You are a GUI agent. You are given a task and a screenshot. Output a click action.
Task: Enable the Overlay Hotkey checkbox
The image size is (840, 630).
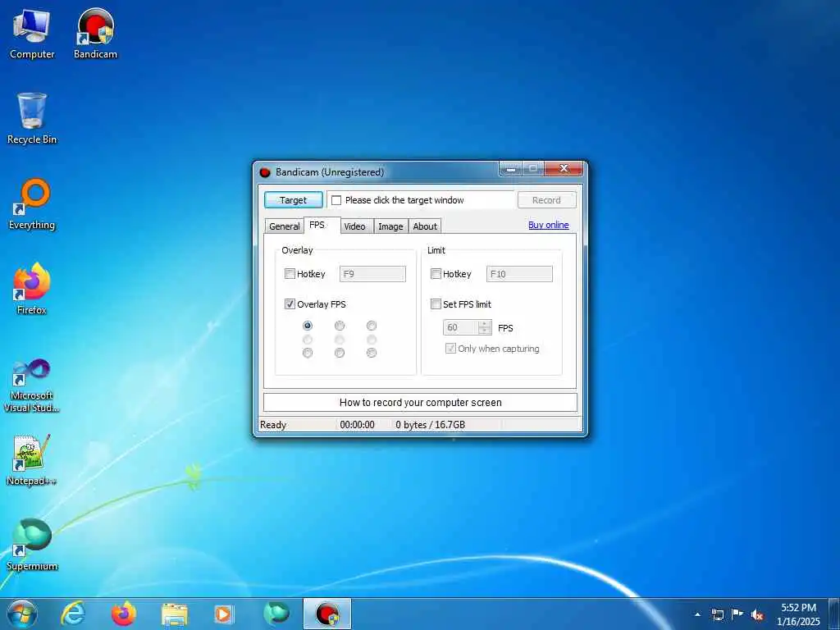point(290,274)
